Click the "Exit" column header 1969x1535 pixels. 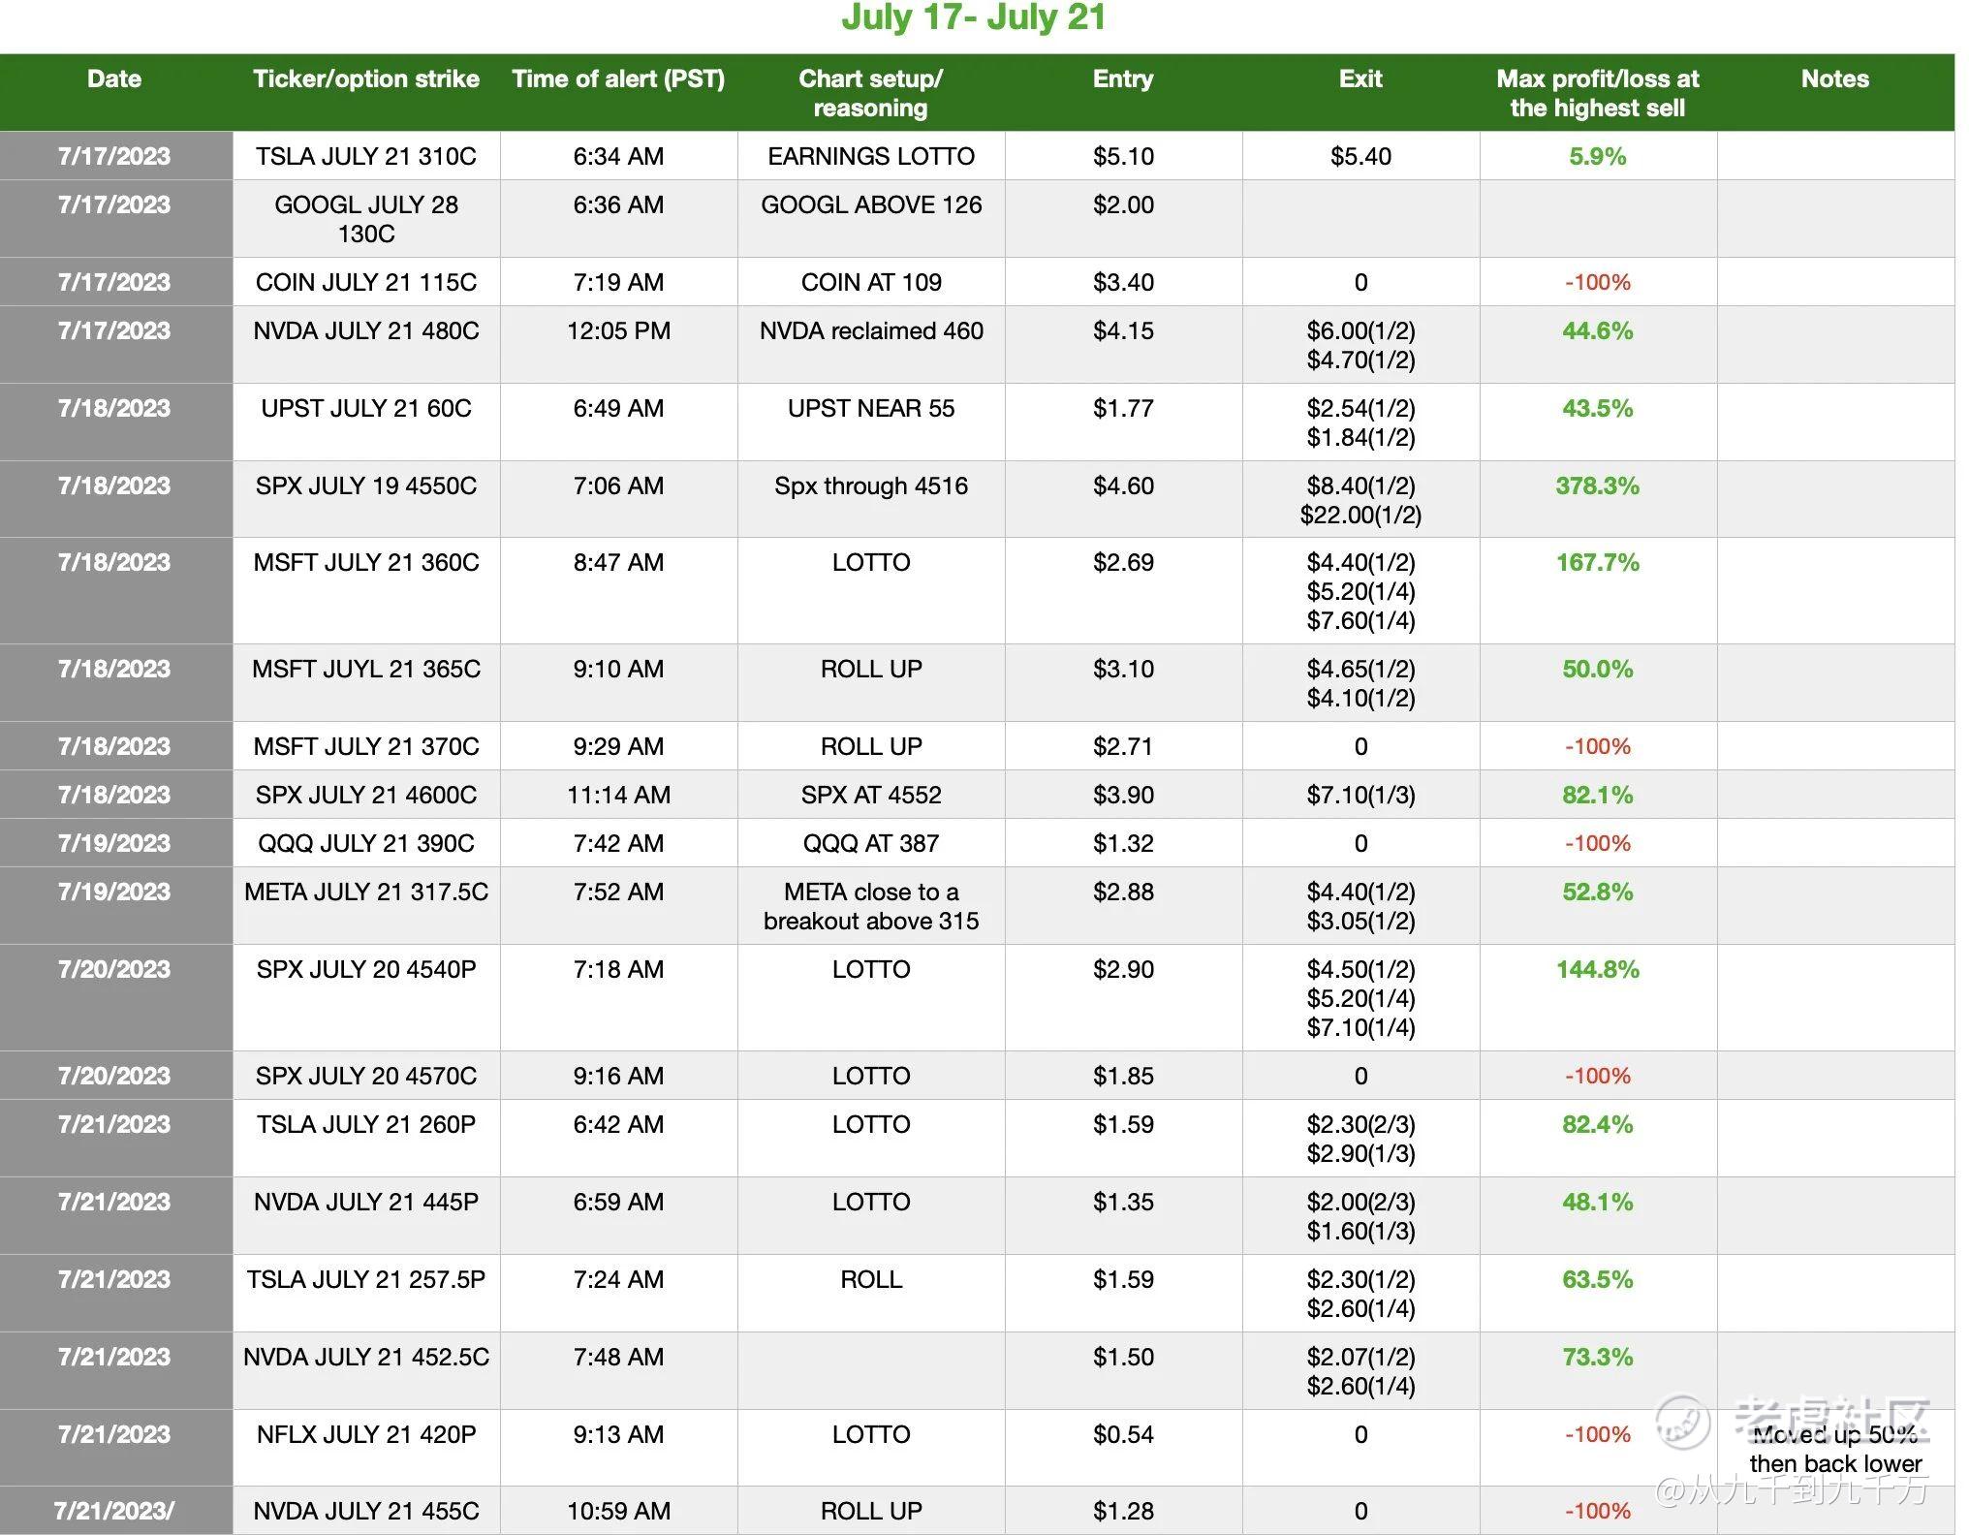[x=1360, y=79]
